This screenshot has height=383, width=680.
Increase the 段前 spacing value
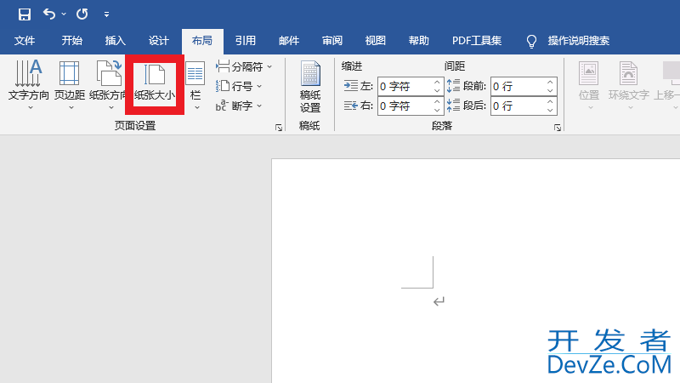(x=550, y=82)
